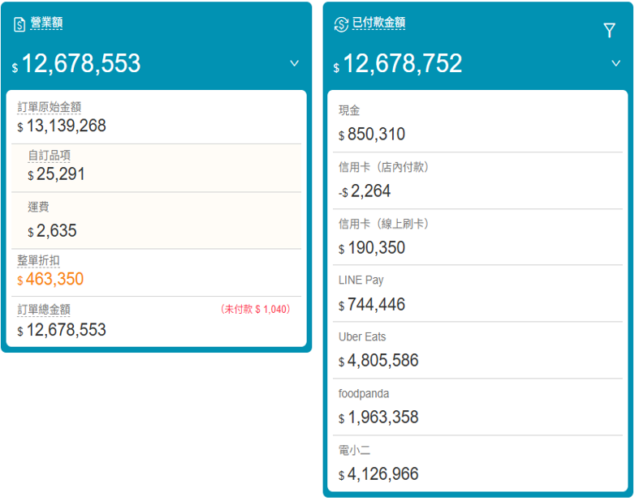The height and width of the screenshot is (501, 635).
Task: Click the 營業額 heading label
Action: pyautogui.click(x=46, y=24)
